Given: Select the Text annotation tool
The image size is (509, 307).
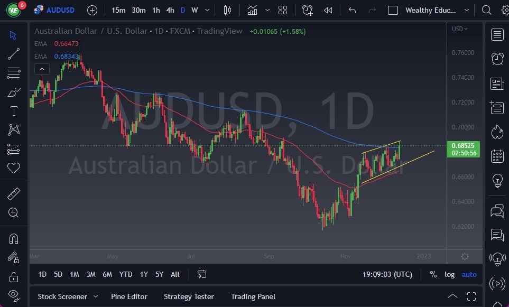Looking at the screenshot, I should click(13, 111).
